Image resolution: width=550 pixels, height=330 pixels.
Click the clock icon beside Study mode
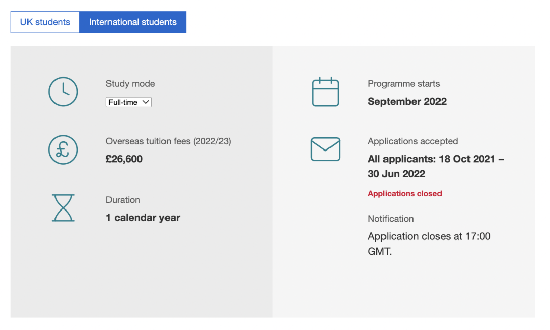[63, 92]
